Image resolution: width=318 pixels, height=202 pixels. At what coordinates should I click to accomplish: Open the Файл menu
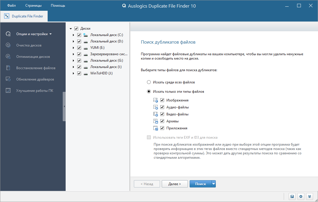[x=12, y=6]
